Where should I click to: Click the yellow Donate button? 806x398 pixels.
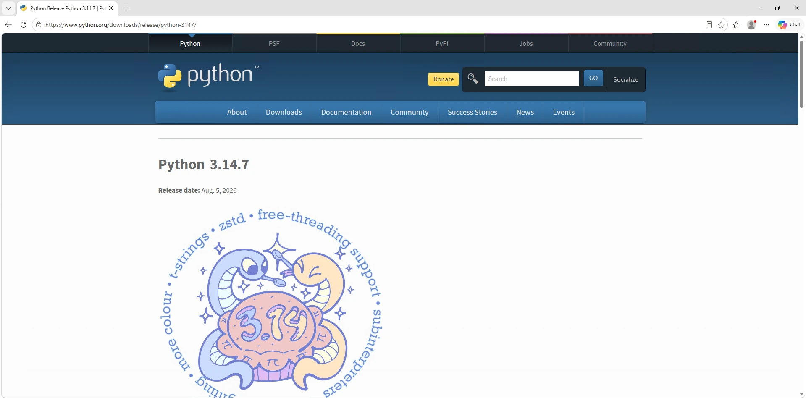pyautogui.click(x=444, y=79)
